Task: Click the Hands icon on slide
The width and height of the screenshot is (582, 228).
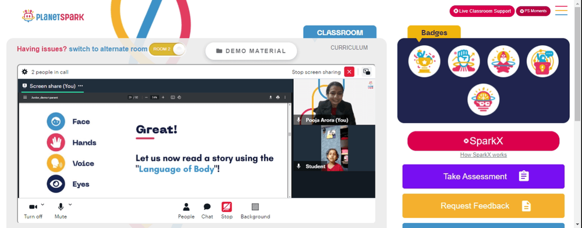Action: 56,142
